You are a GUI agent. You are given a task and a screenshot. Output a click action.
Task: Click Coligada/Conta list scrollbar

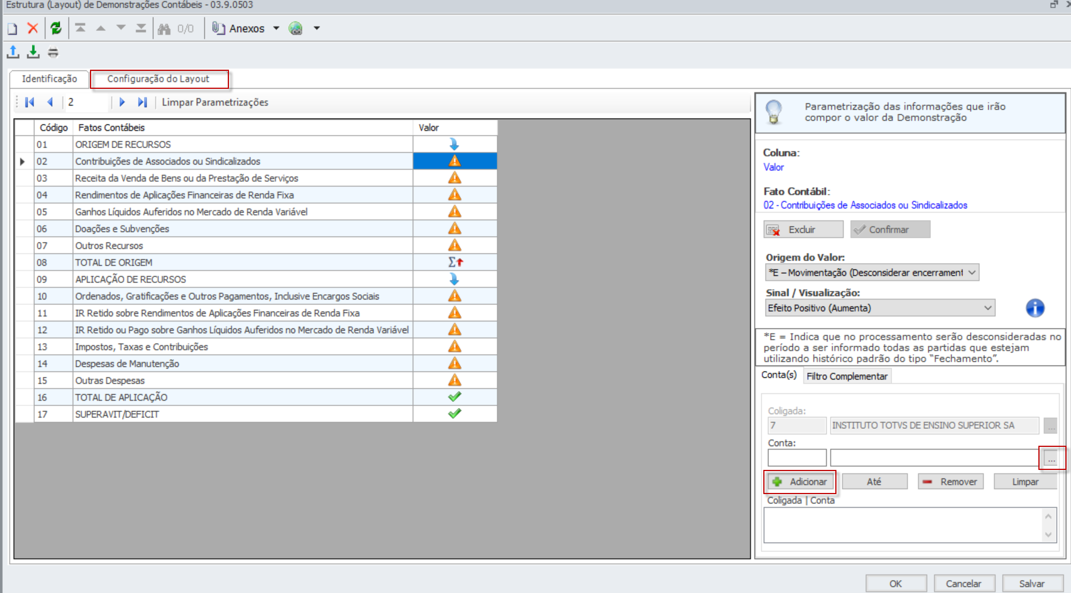[x=1048, y=525]
